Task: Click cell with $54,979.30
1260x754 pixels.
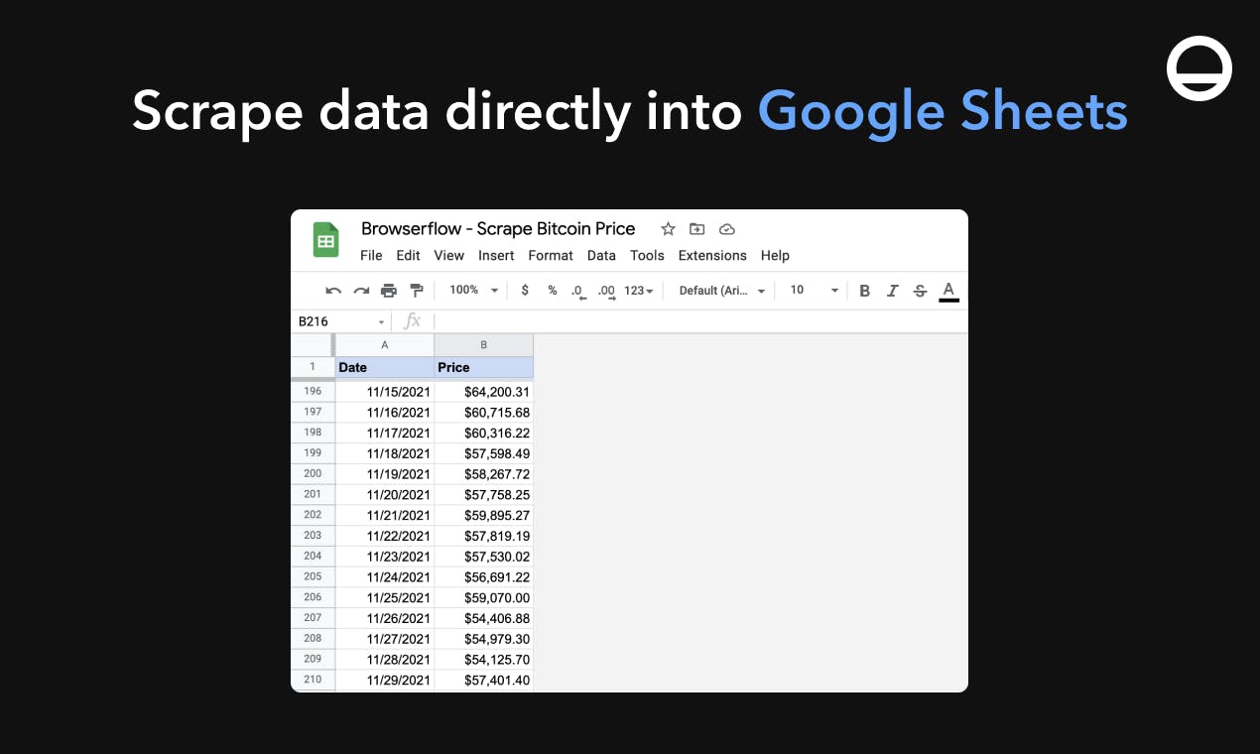Action: [484, 639]
